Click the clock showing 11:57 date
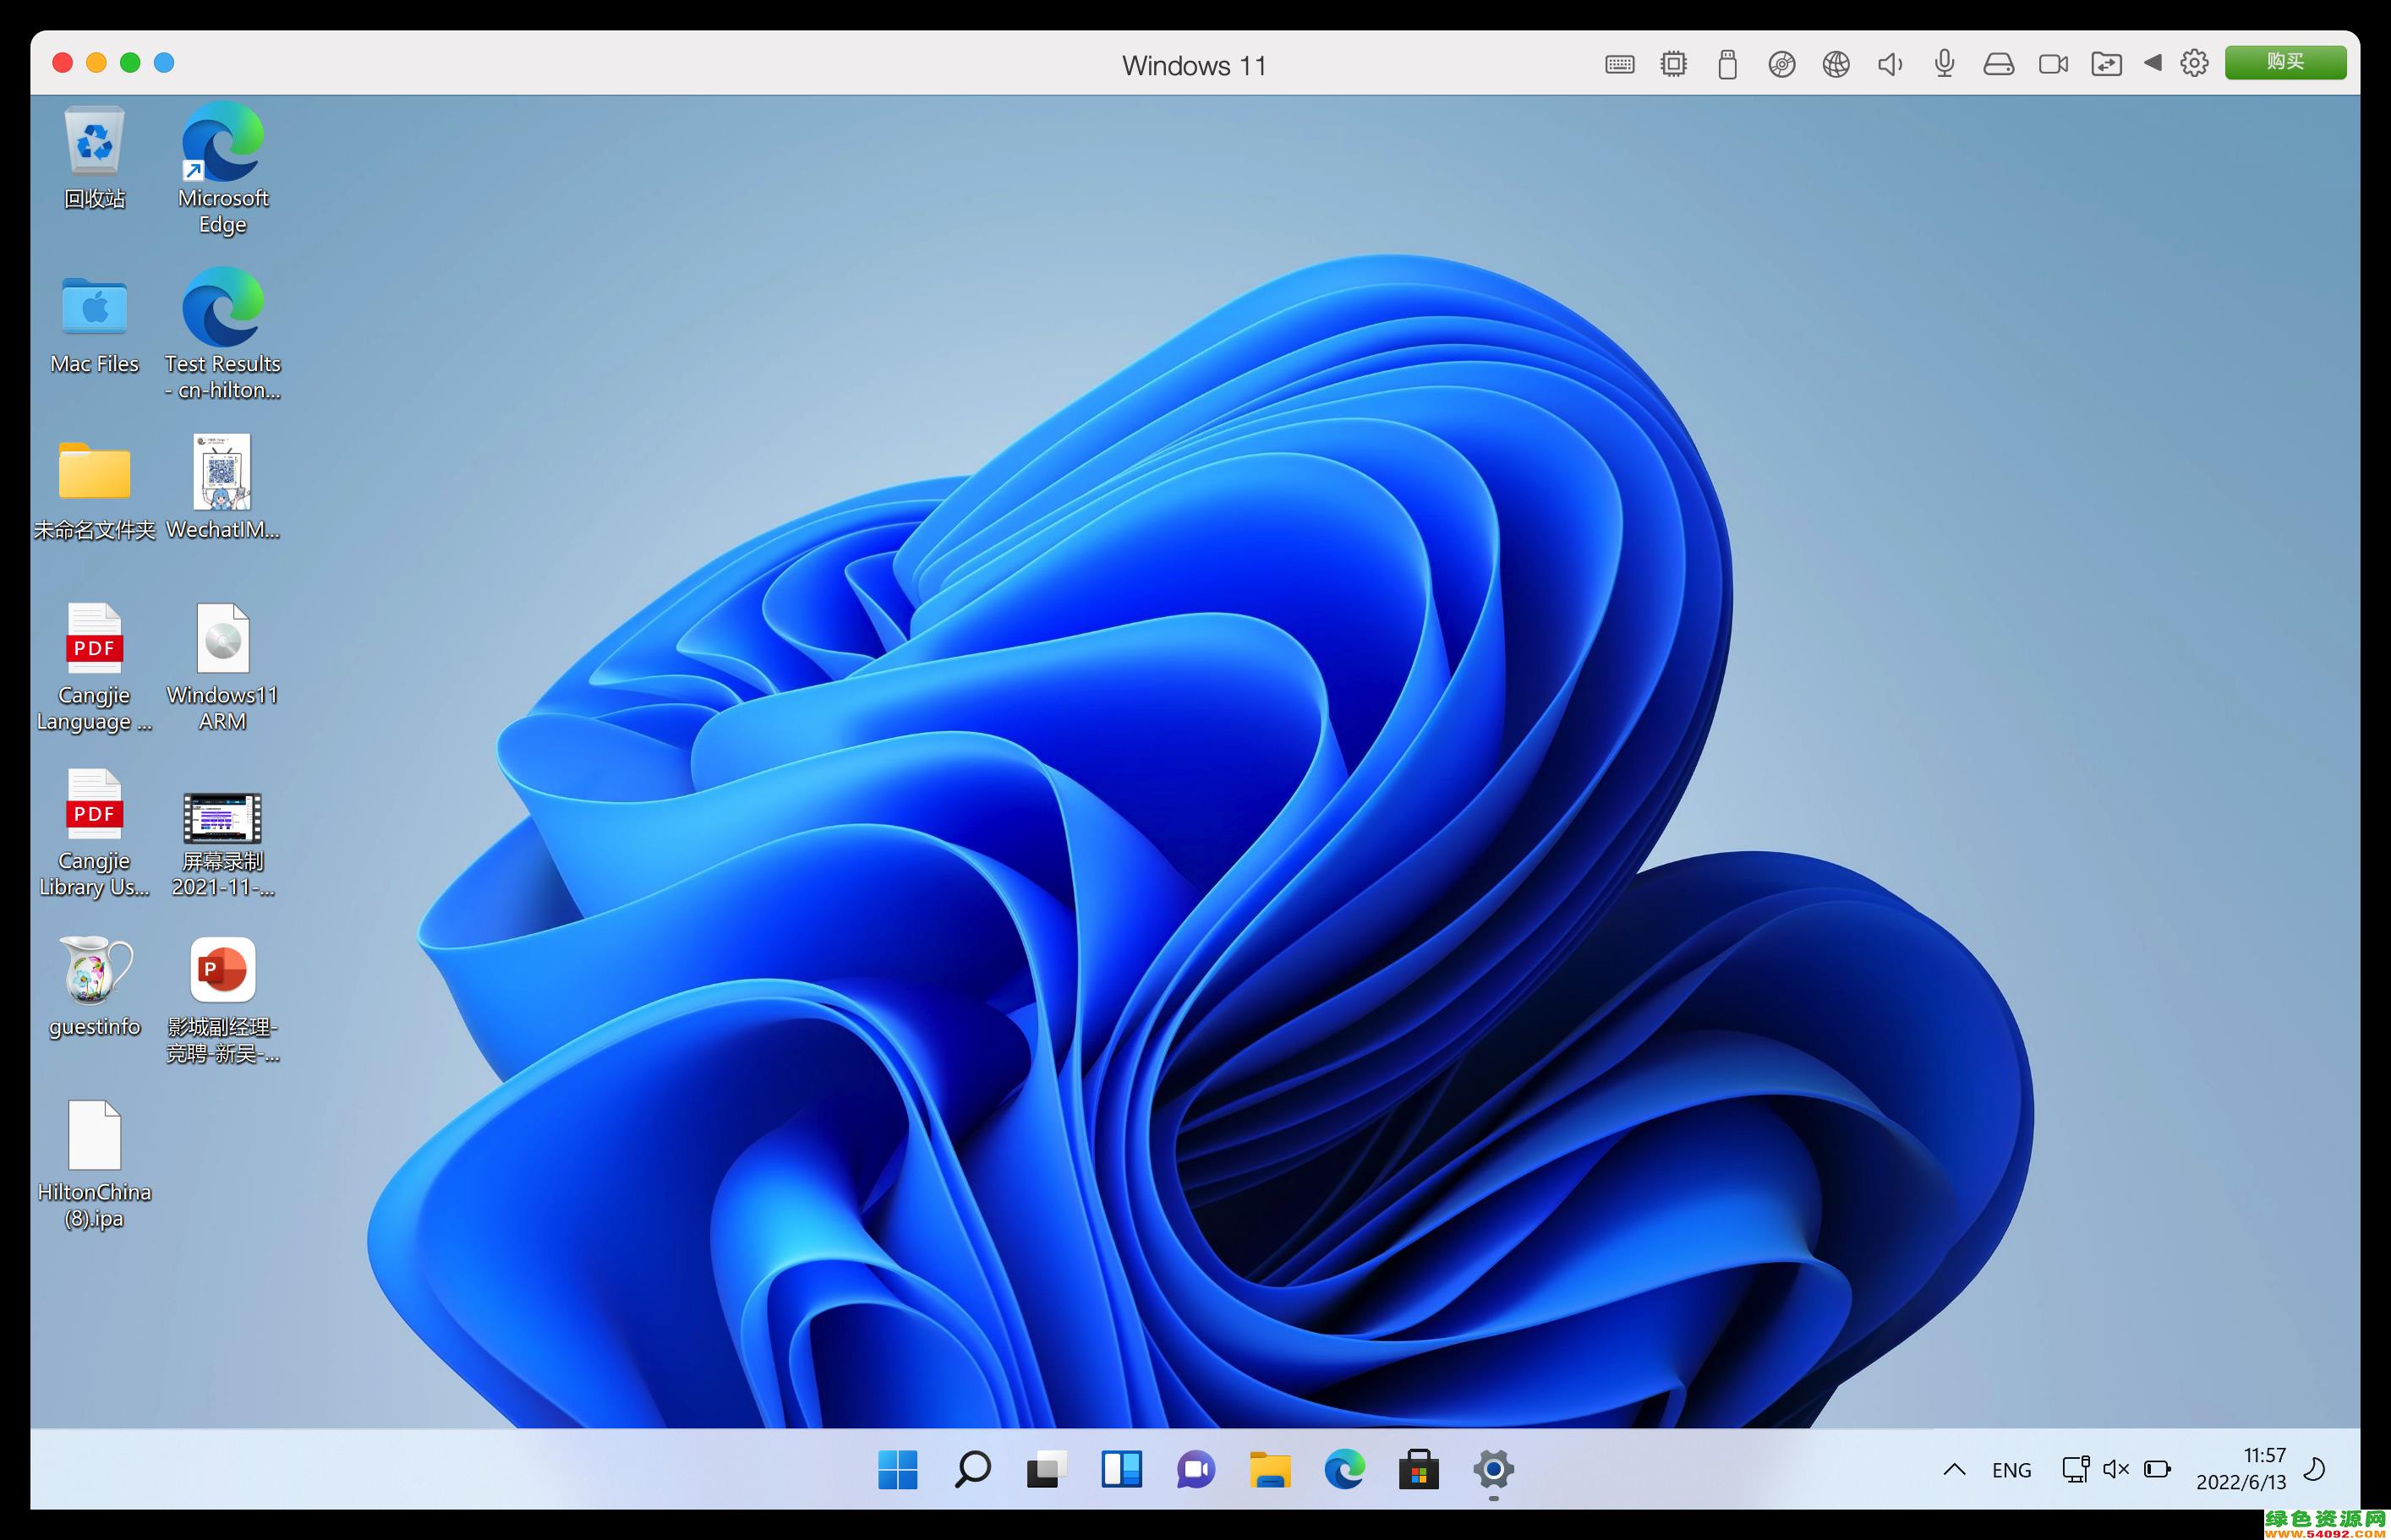Viewport: 2391px width, 1540px height. pos(2241,1469)
